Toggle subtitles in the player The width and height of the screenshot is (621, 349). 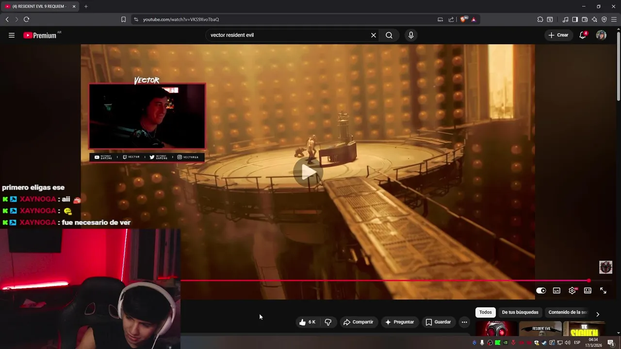click(x=556, y=290)
